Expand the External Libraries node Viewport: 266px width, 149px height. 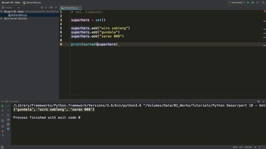2,19
